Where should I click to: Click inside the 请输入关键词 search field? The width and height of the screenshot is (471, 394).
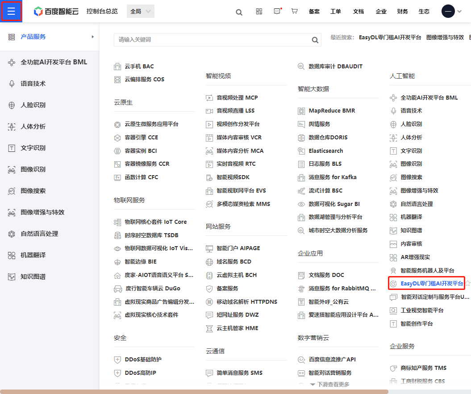(x=201, y=40)
